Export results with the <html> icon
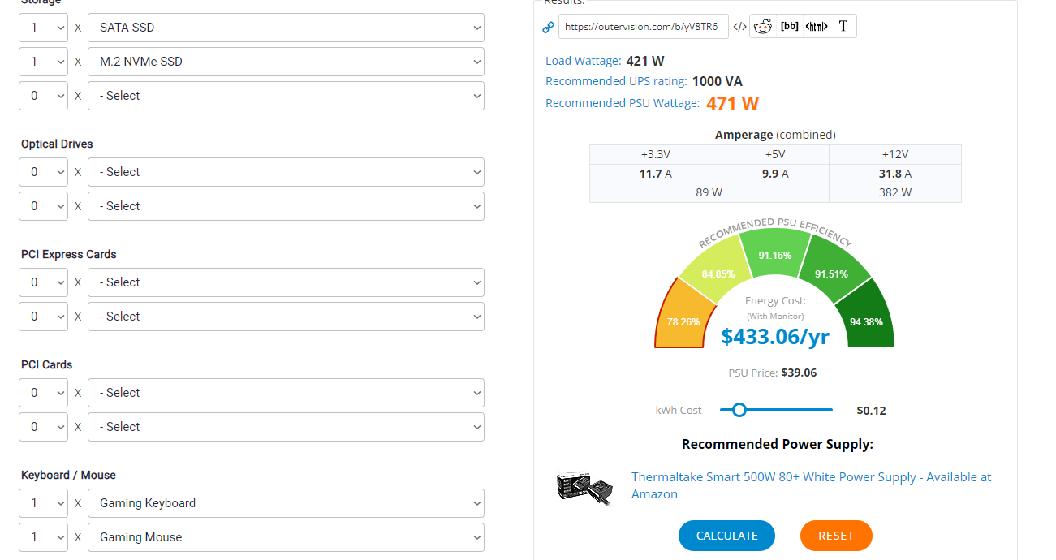The height and width of the screenshot is (560, 1056). [817, 26]
